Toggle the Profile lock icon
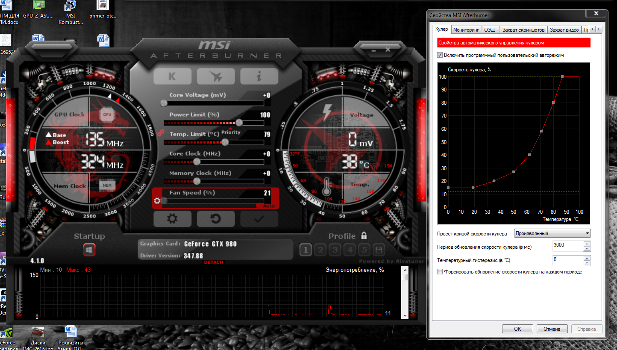Image resolution: width=617 pixels, height=350 pixels. tap(364, 235)
